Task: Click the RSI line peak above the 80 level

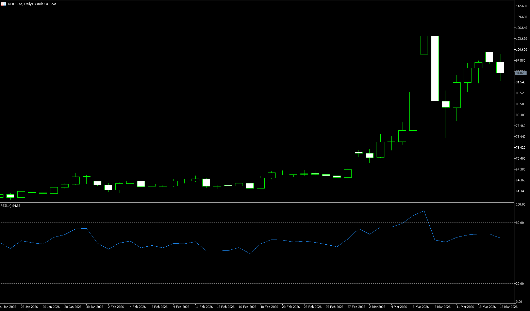Action: click(424, 211)
